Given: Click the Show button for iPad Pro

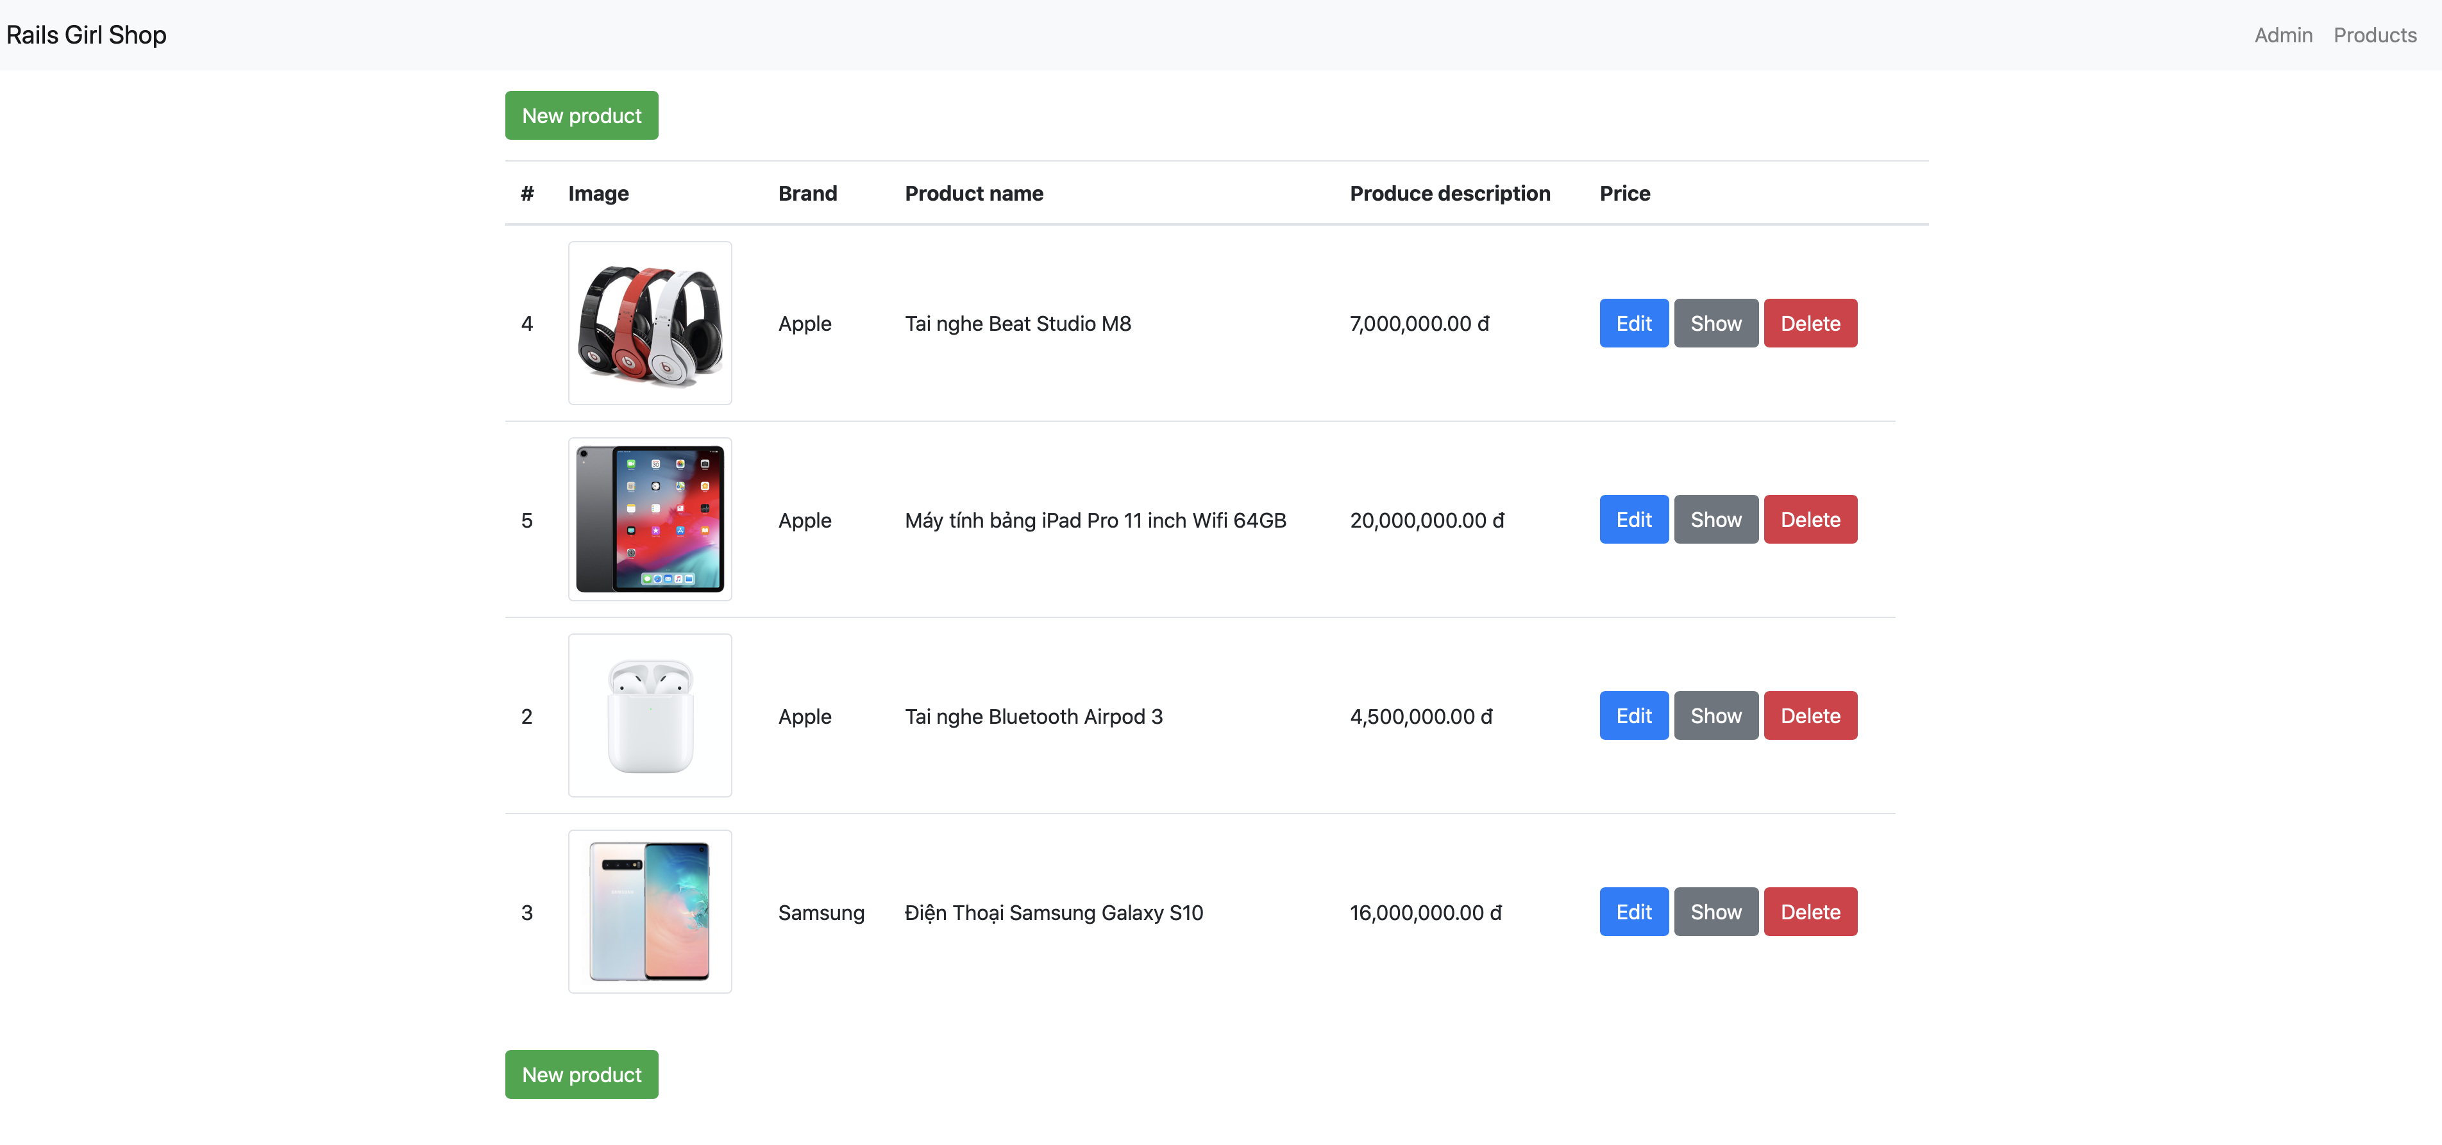Looking at the screenshot, I should [1716, 519].
